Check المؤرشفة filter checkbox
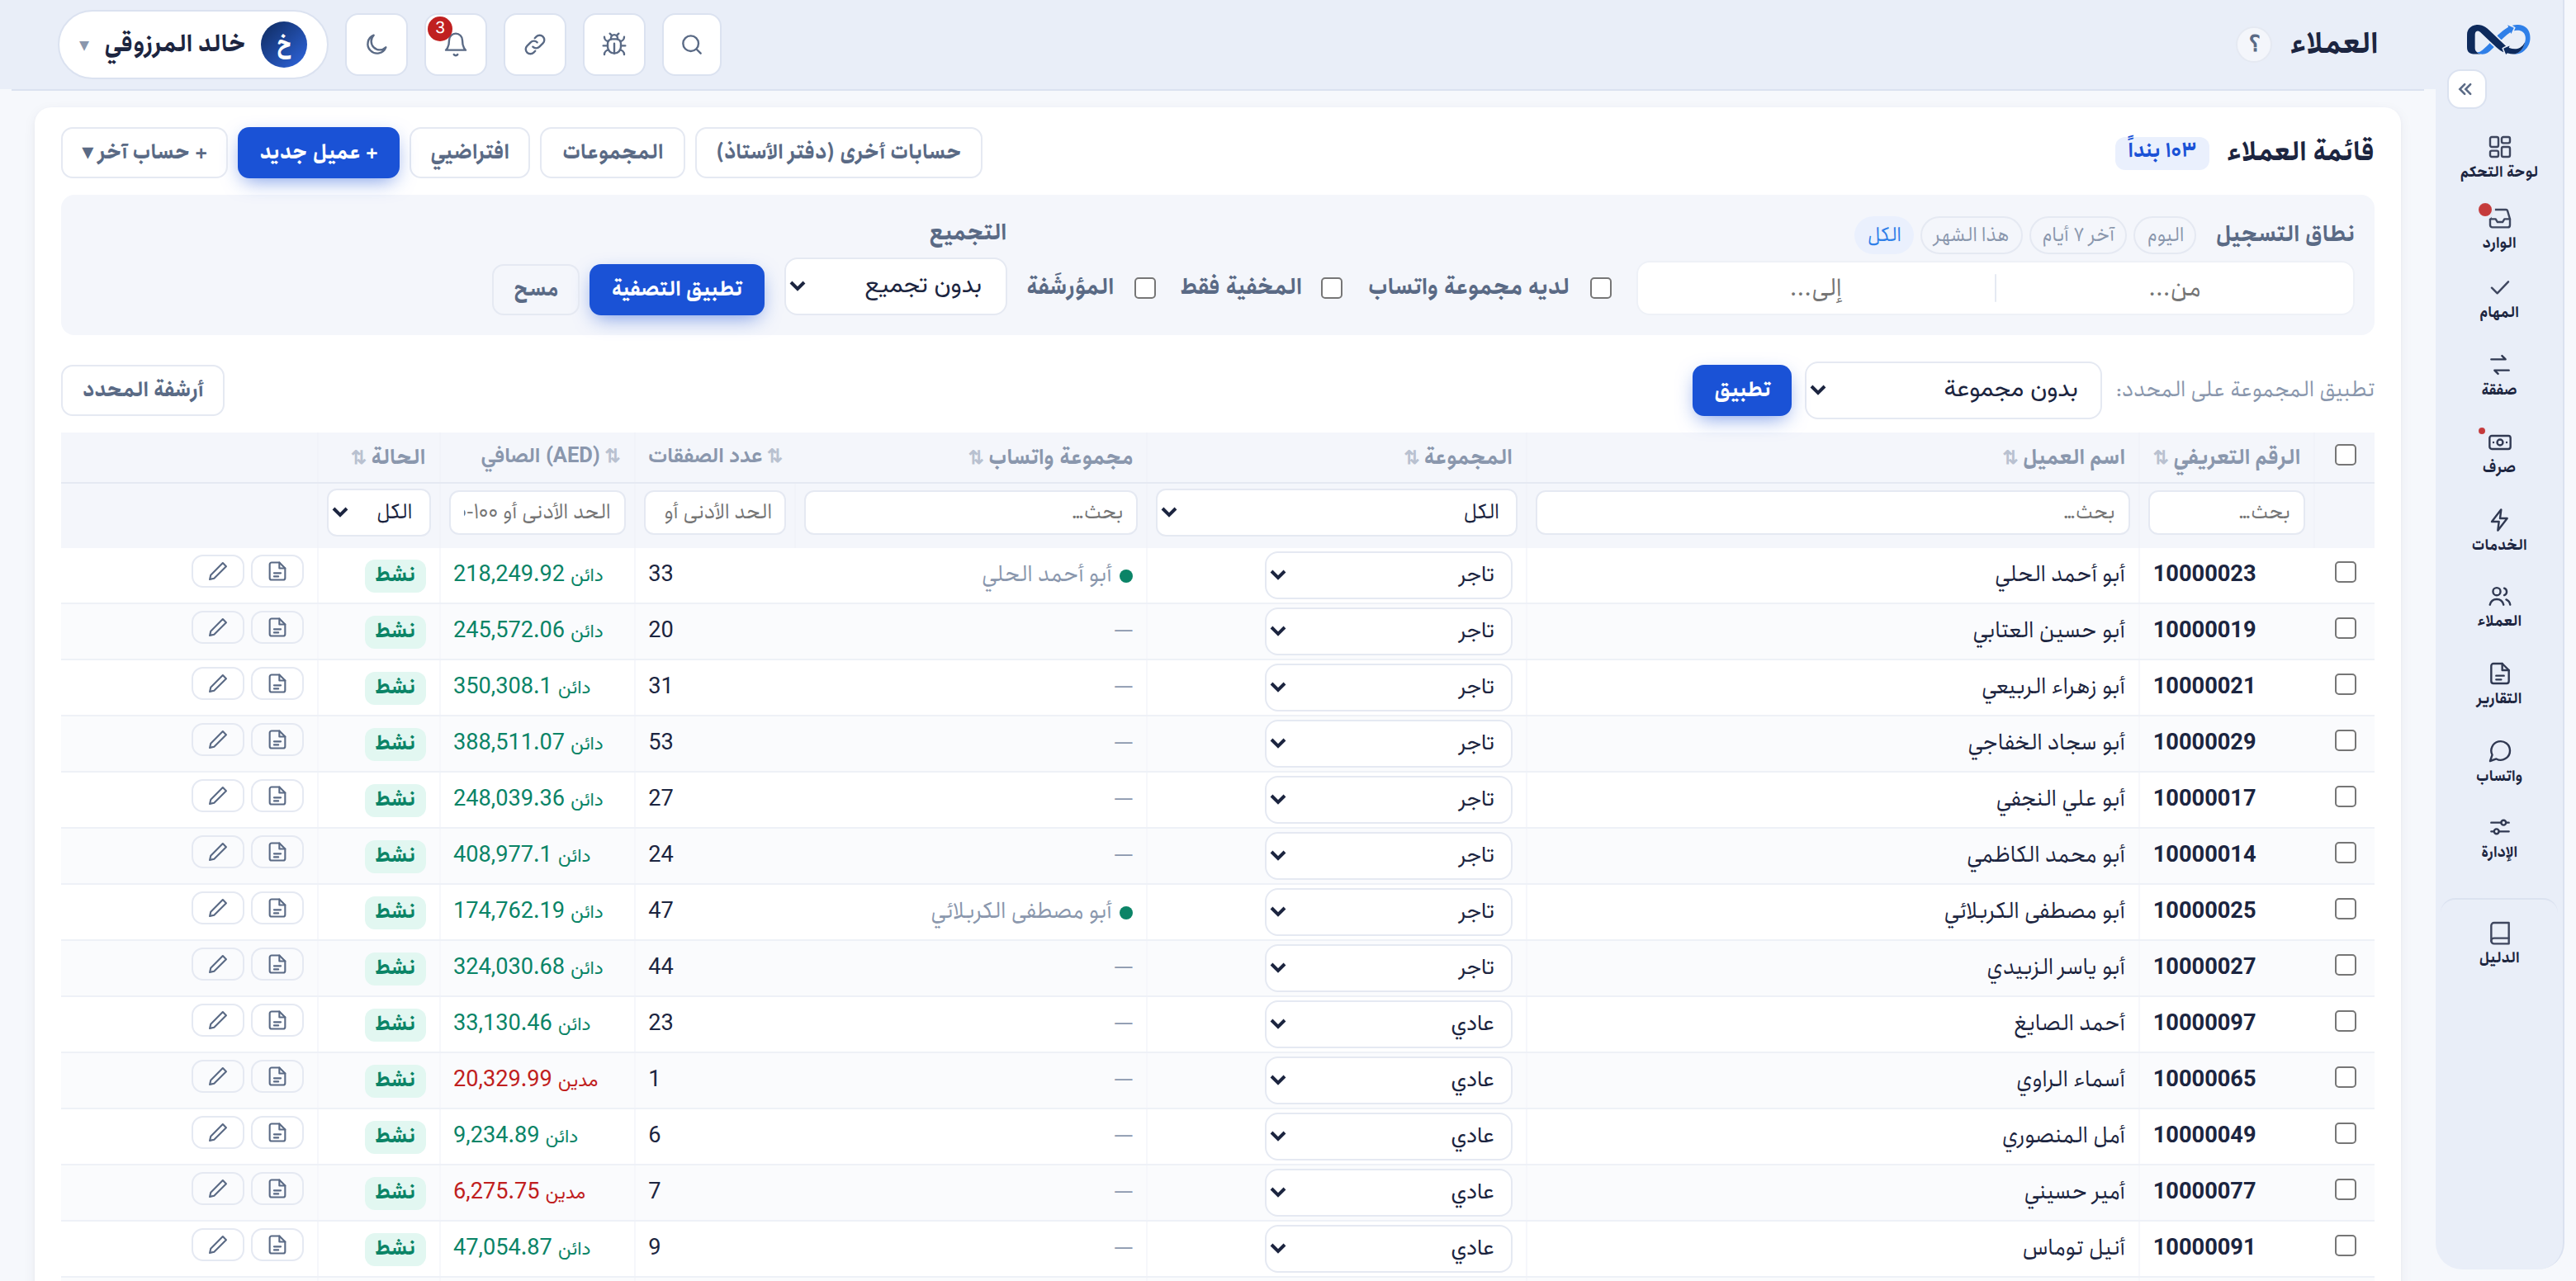Screen dimensions: 2576x1281 (1145, 288)
